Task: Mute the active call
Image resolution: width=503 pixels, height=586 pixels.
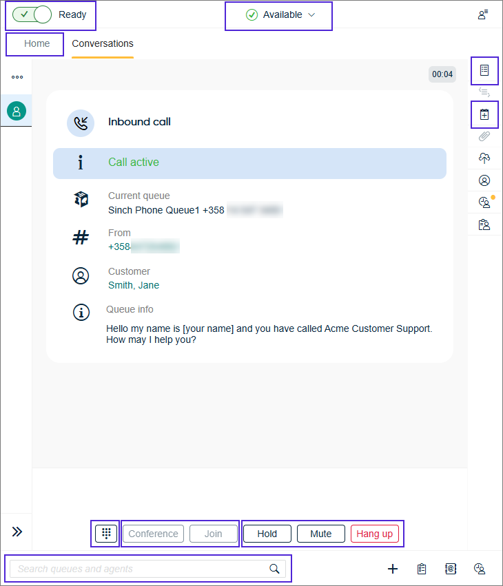Action: pos(320,534)
